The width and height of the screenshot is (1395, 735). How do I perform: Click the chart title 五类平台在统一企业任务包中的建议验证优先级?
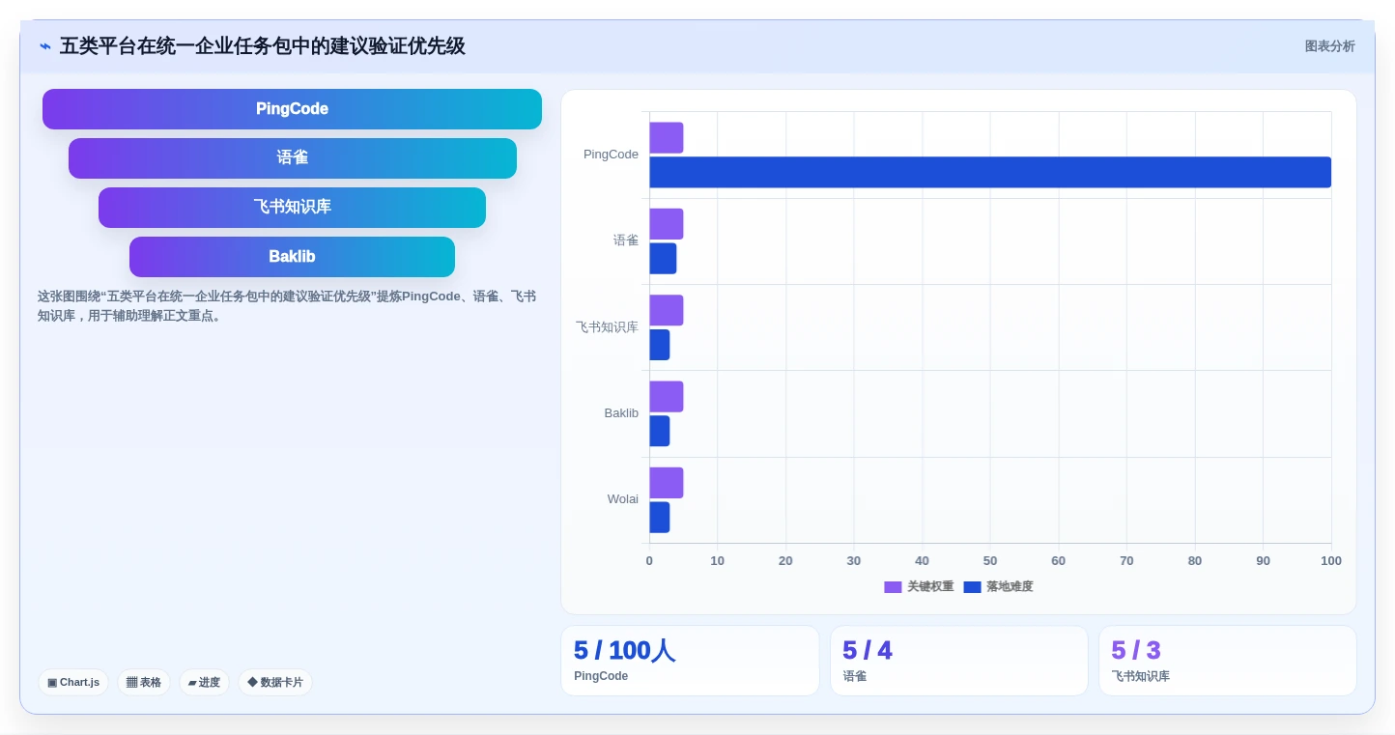pos(263,46)
